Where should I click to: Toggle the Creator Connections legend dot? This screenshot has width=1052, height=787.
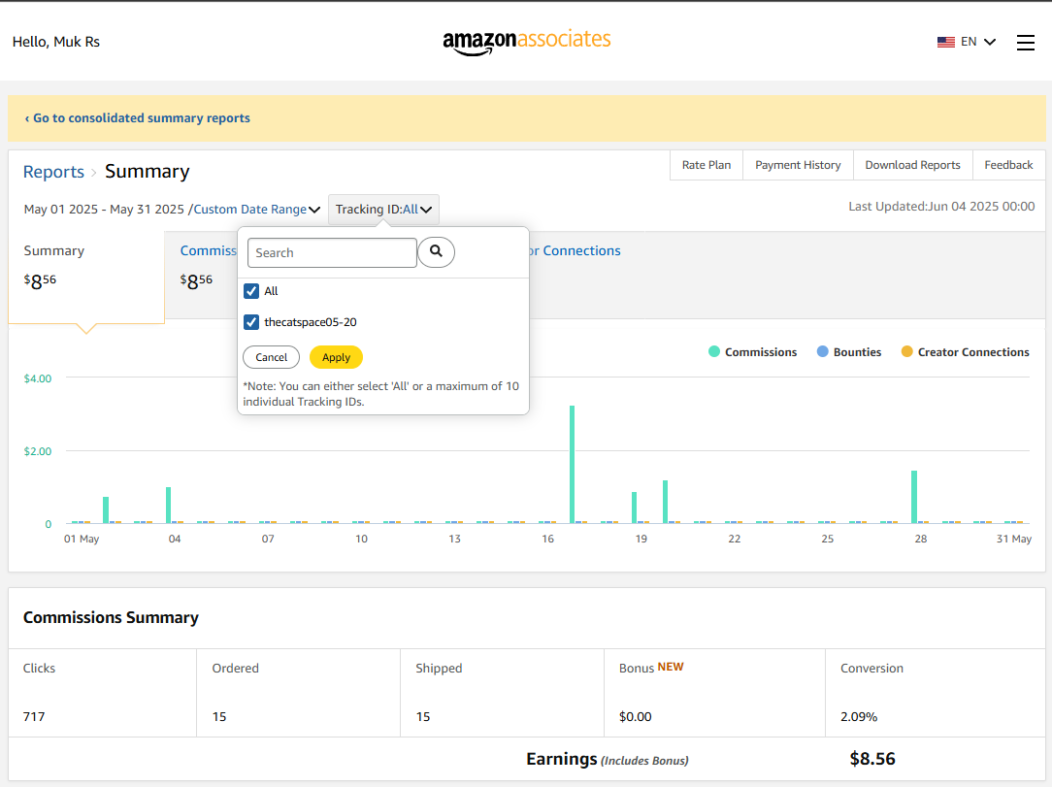[x=907, y=351]
